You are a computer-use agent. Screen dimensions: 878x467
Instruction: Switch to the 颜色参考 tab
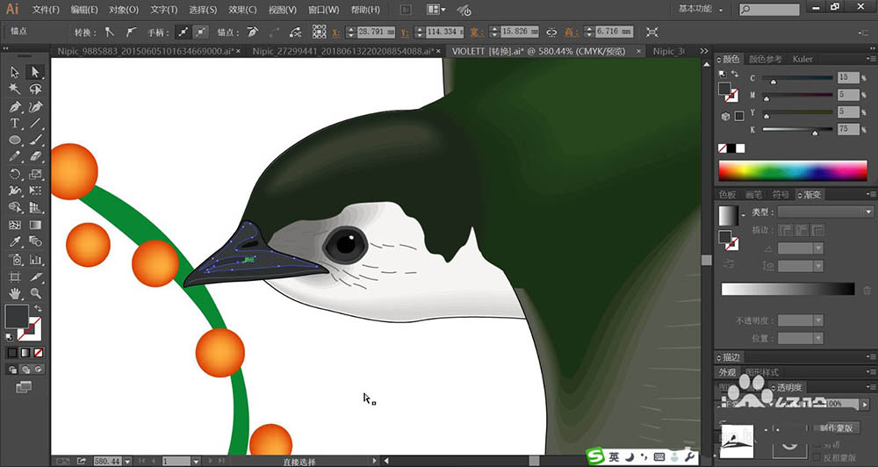tap(765, 59)
